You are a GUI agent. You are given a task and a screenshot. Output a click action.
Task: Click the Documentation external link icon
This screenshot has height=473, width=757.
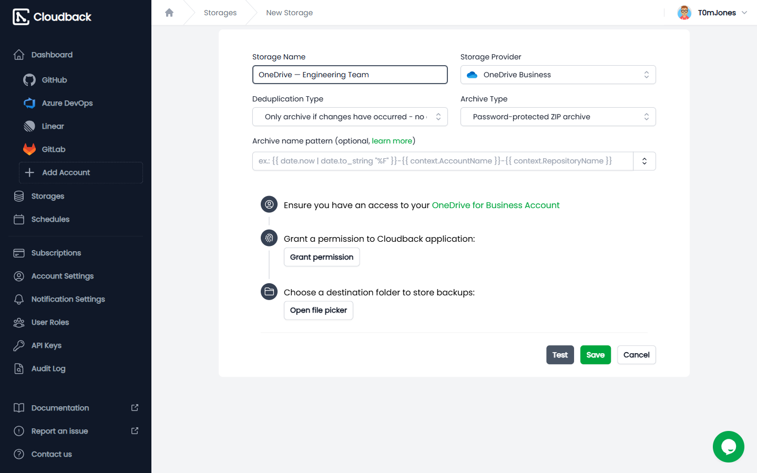(135, 408)
